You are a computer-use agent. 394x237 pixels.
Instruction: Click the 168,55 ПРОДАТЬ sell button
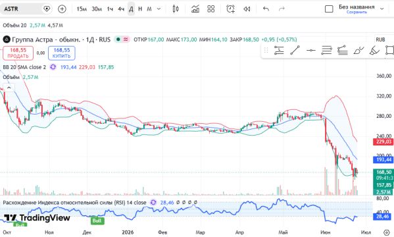coord(18,53)
